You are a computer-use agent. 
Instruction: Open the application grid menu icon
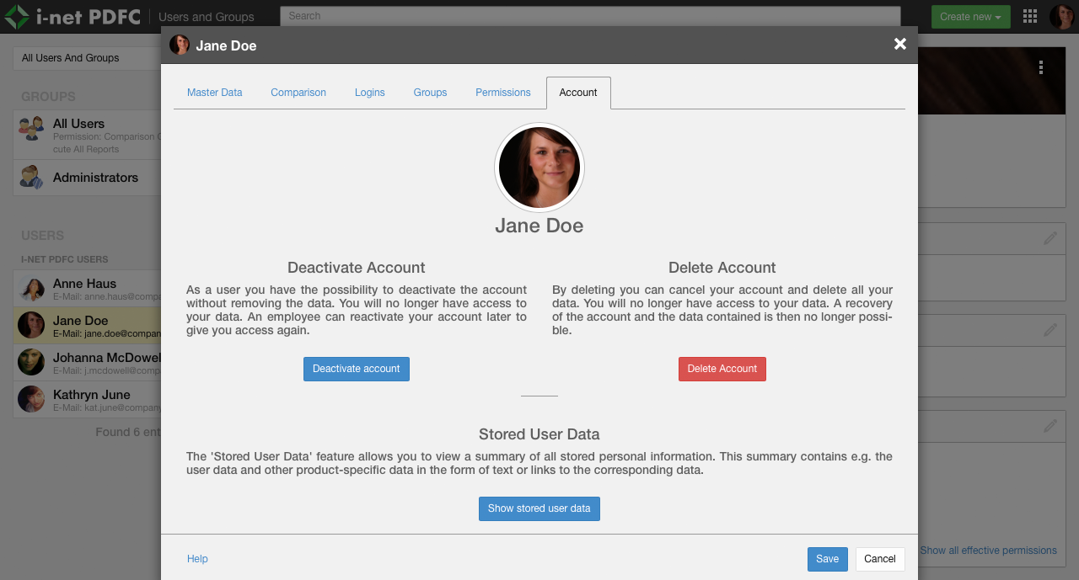(1030, 17)
